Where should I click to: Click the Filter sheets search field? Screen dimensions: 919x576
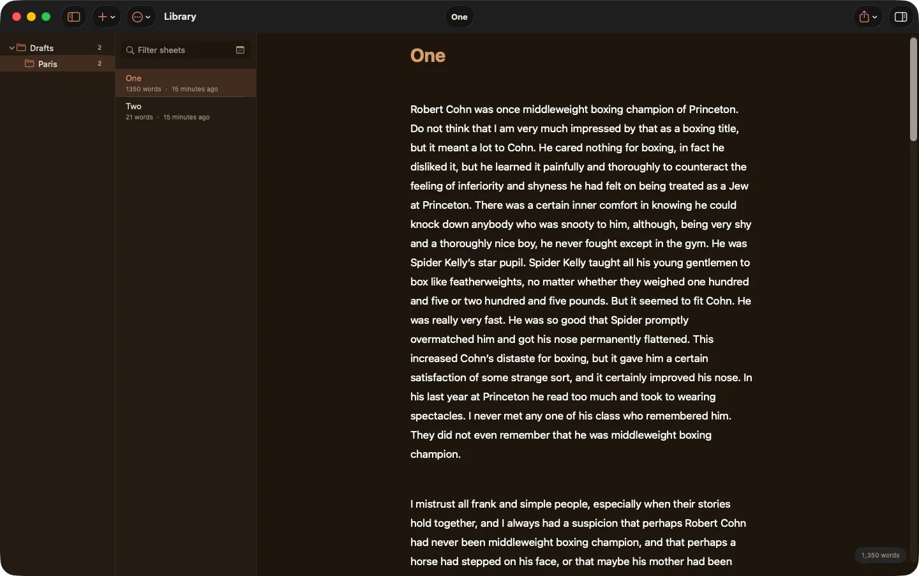click(x=186, y=50)
